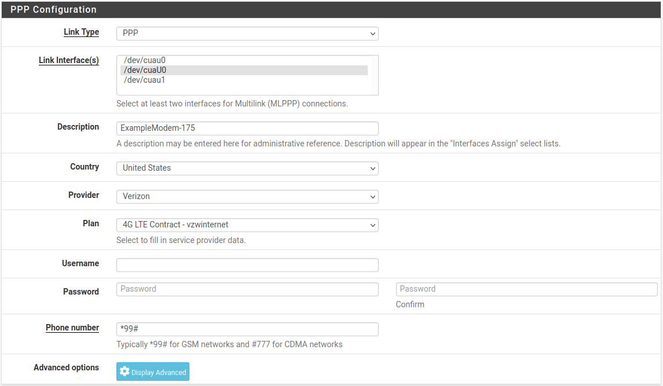
Task: Click the Username input field
Action: click(247, 264)
